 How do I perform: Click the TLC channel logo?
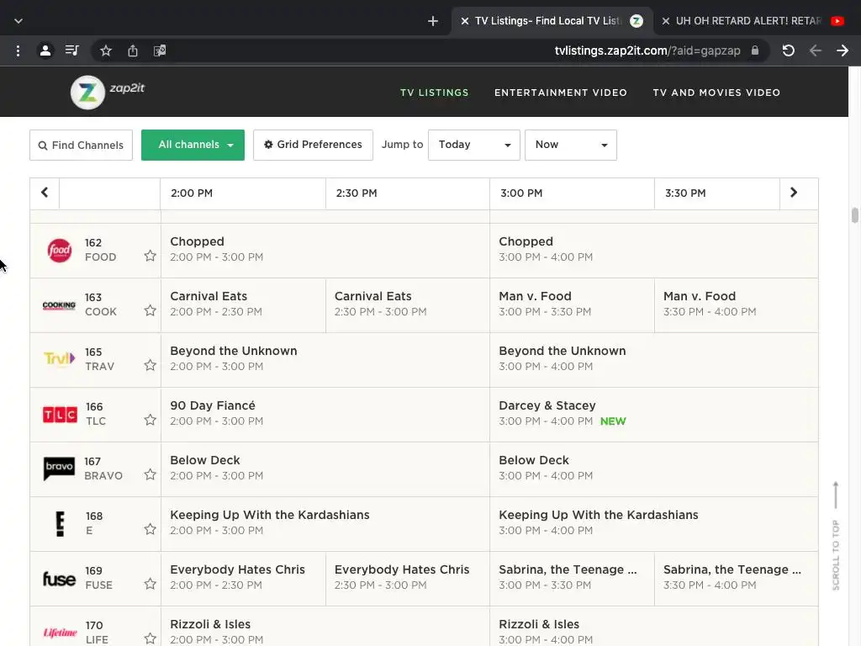coord(60,414)
